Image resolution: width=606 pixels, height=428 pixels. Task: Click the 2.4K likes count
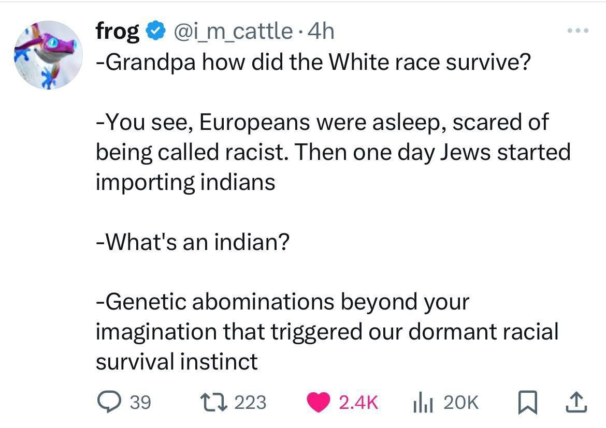pyautogui.click(x=358, y=402)
